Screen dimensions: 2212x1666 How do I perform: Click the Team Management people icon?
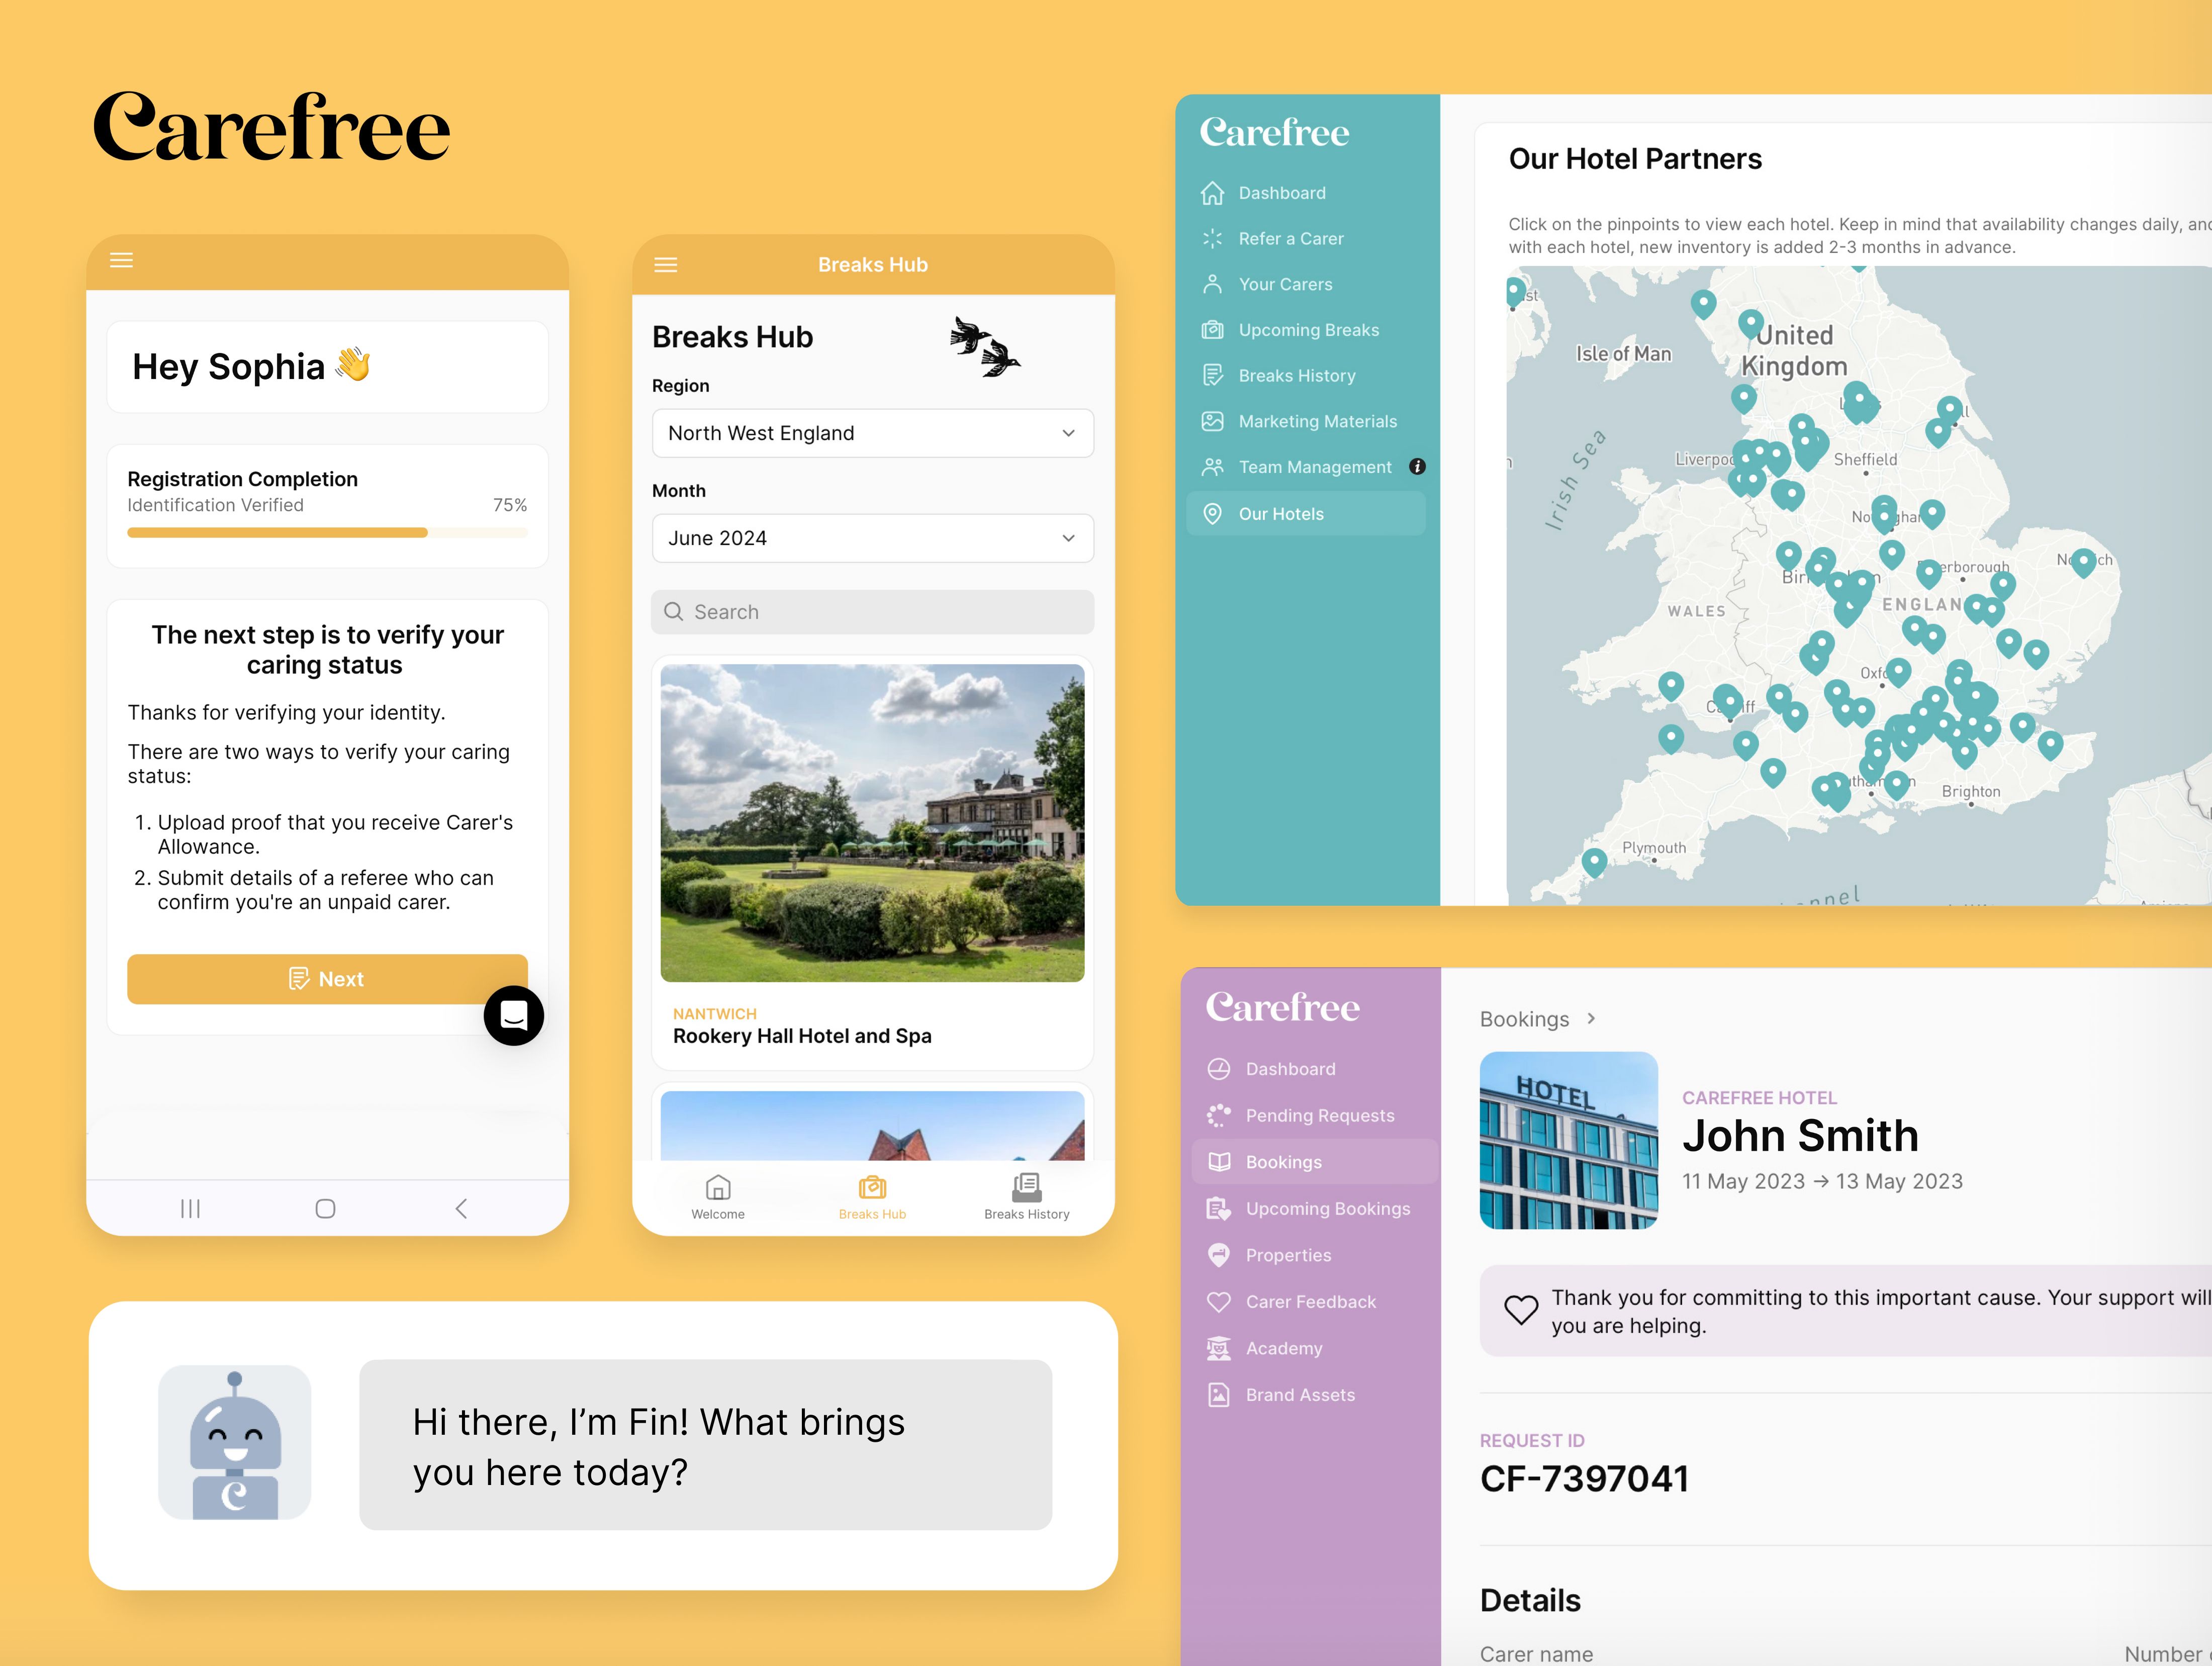[1212, 467]
